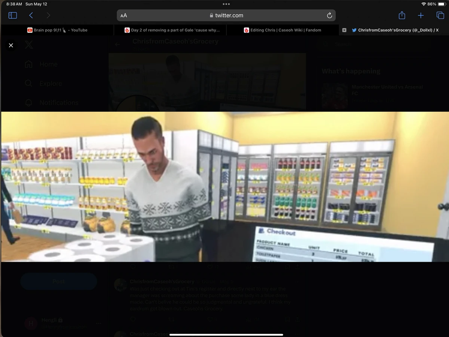The image size is (449, 337).
Task: Toggle the Safari sidebar
Action: [x=12, y=15]
